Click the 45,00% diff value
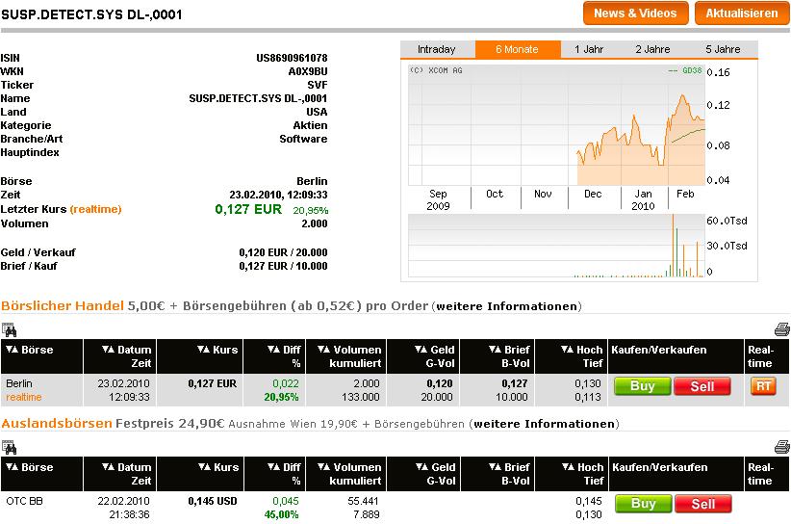 tap(282, 515)
